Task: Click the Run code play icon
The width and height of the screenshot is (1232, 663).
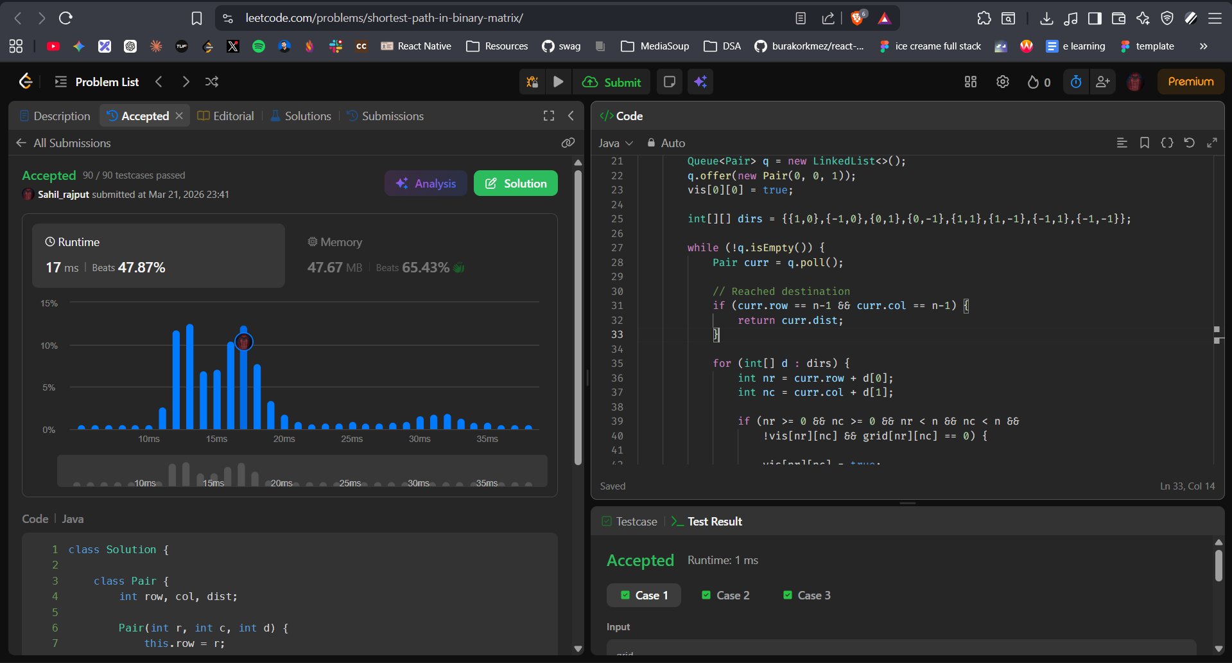Action: (x=558, y=82)
